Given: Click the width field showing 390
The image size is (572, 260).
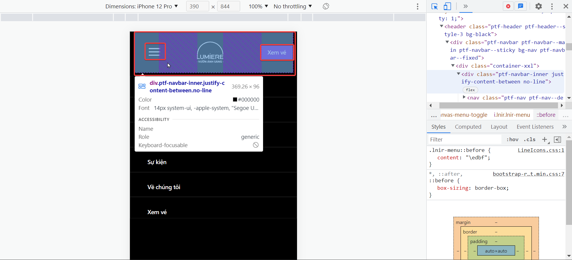Looking at the screenshot, I should coord(198,6).
